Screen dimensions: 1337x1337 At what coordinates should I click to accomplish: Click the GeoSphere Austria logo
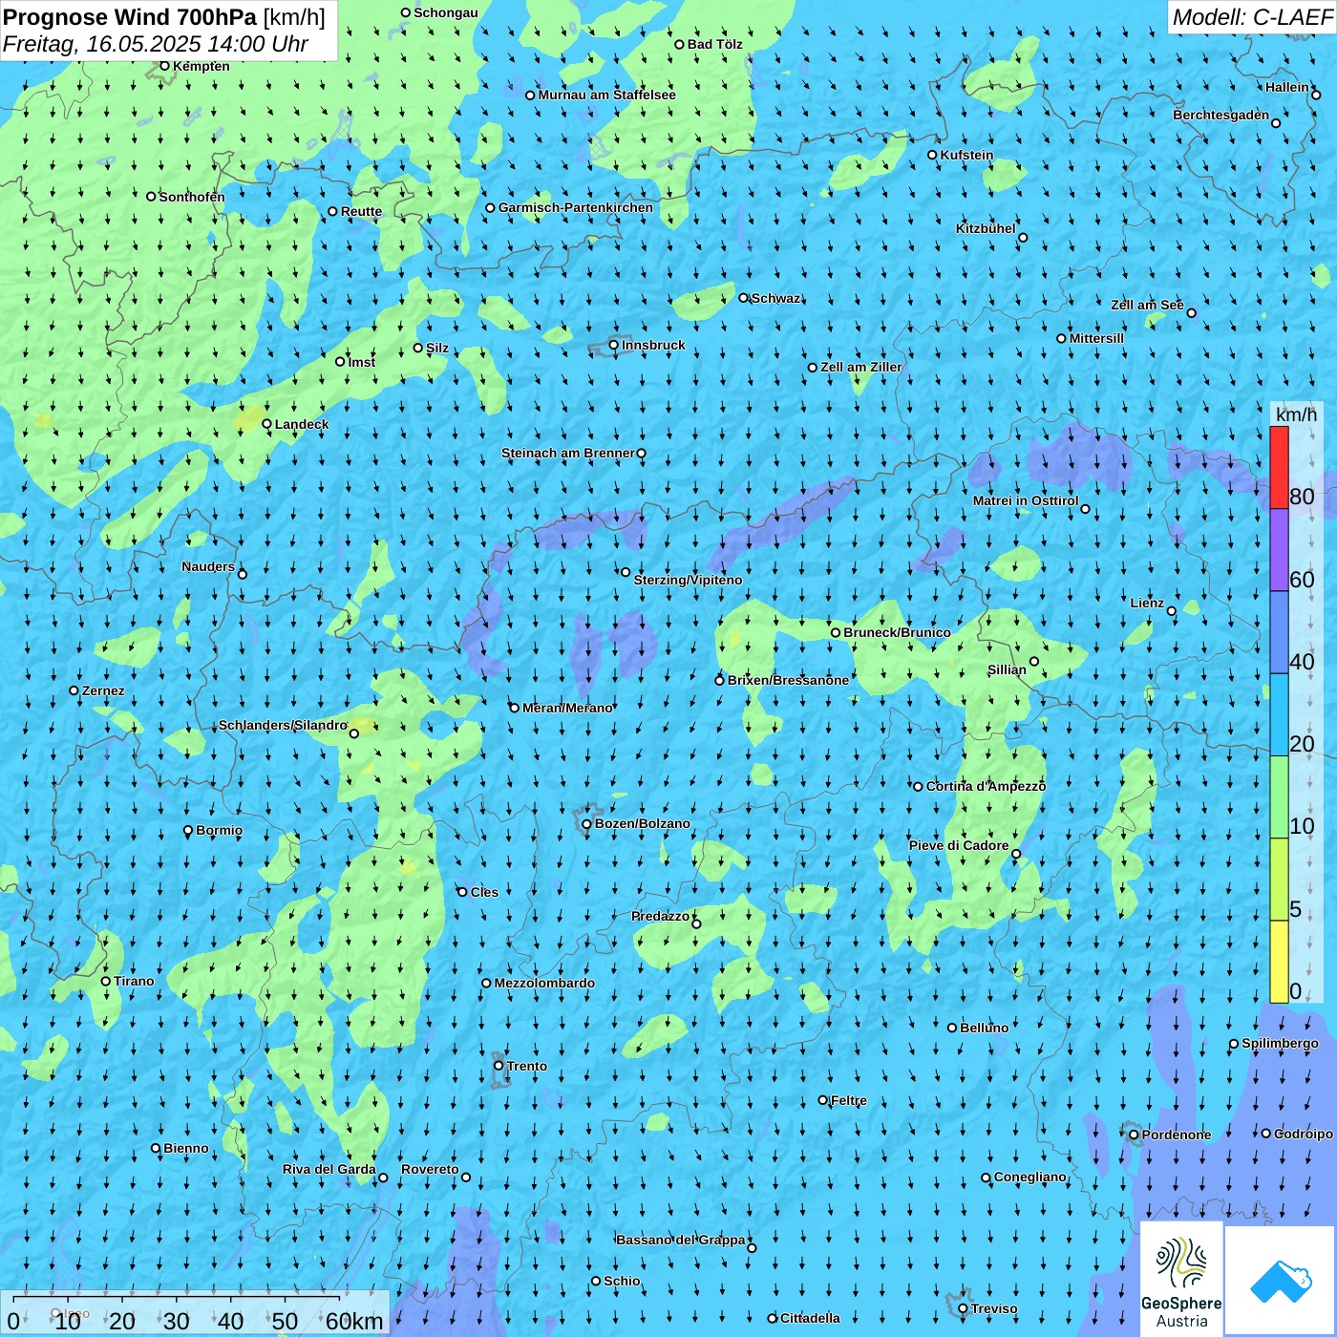[x=1181, y=1279]
